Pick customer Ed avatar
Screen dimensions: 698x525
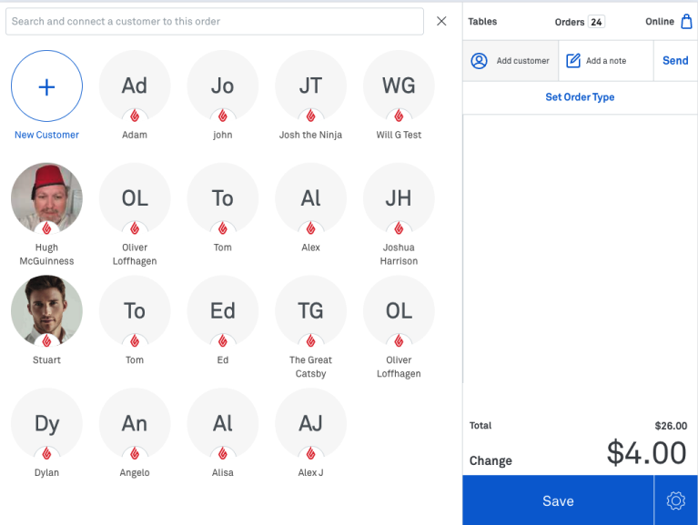pos(223,311)
